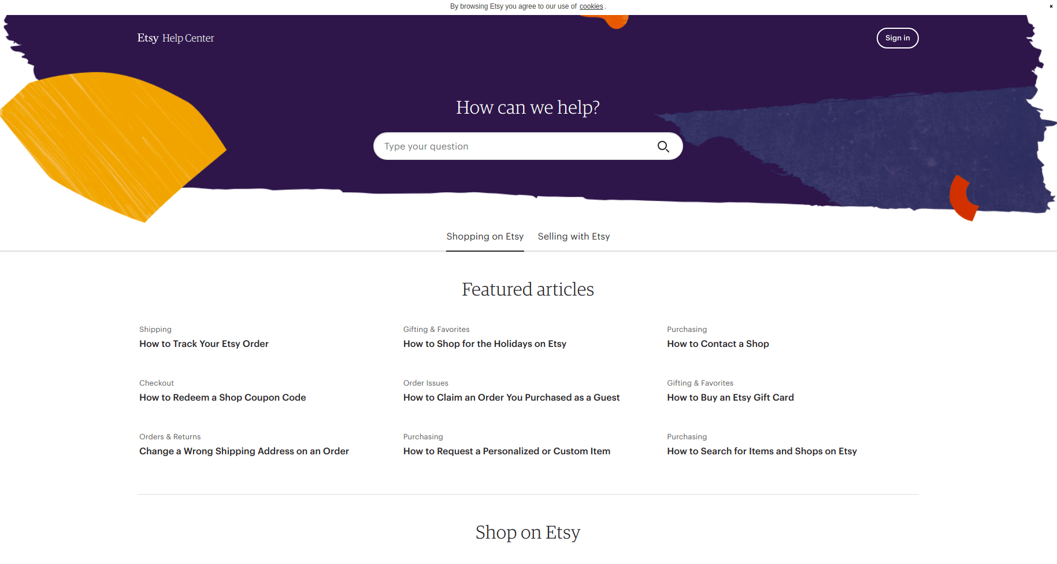
Task: Open How to Request a Personalized Item
Action: (x=507, y=451)
